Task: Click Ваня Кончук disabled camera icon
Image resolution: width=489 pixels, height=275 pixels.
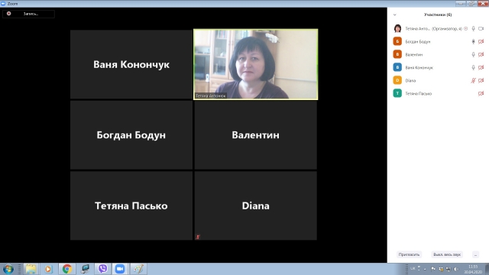Action: tap(481, 67)
